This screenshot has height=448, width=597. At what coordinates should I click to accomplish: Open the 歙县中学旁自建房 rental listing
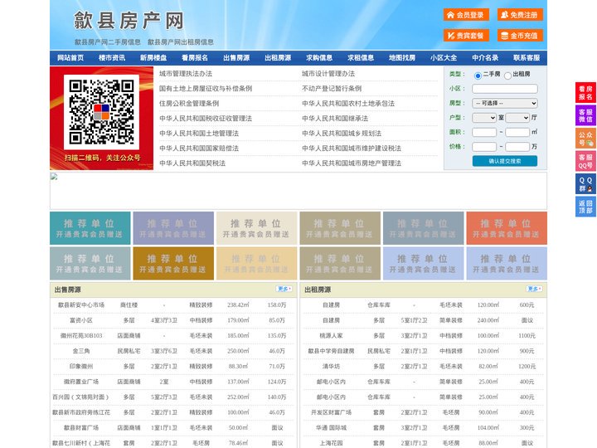(x=331, y=351)
